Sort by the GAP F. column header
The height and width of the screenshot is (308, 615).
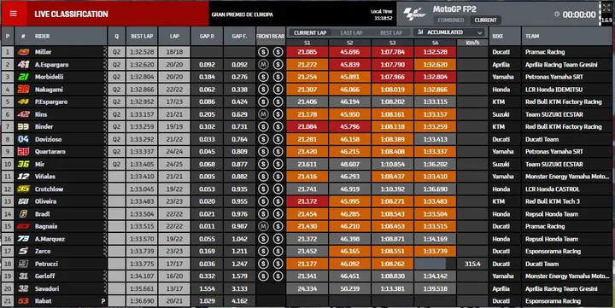239,36
